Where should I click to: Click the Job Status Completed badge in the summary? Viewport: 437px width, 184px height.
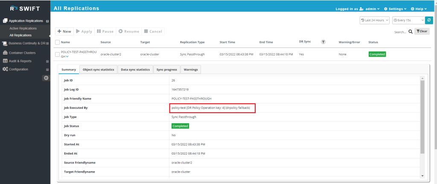tap(180, 126)
